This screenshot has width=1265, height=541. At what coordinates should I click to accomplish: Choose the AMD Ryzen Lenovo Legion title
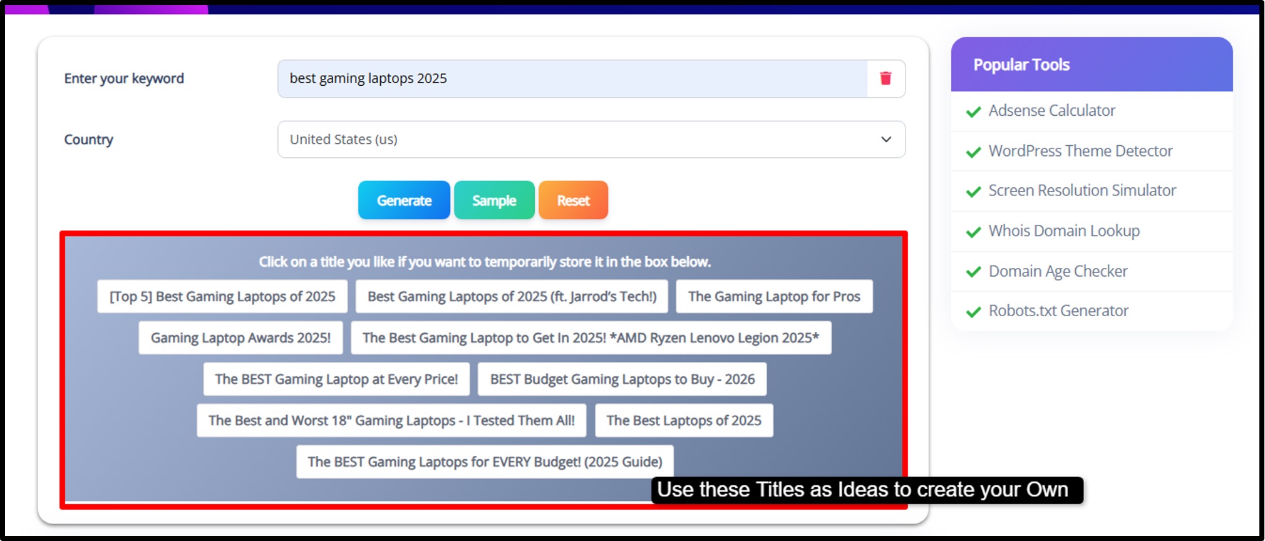(591, 337)
